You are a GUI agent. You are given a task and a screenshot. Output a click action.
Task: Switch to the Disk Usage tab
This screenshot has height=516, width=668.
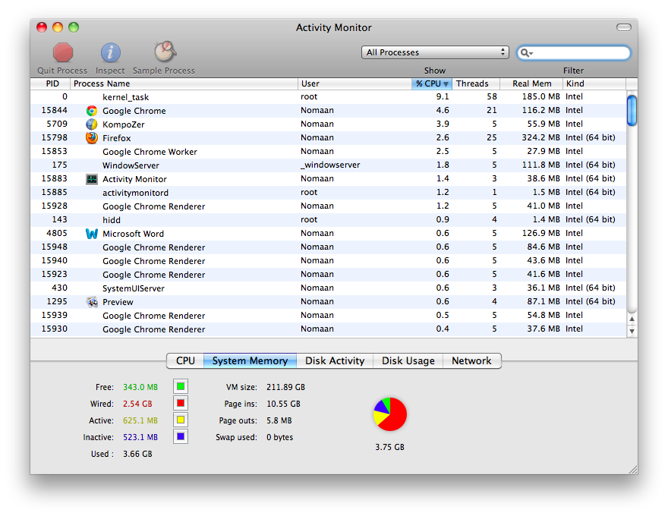[x=408, y=360]
